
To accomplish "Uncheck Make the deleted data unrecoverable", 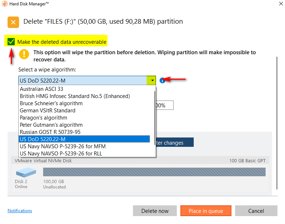I will [x=11, y=42].
